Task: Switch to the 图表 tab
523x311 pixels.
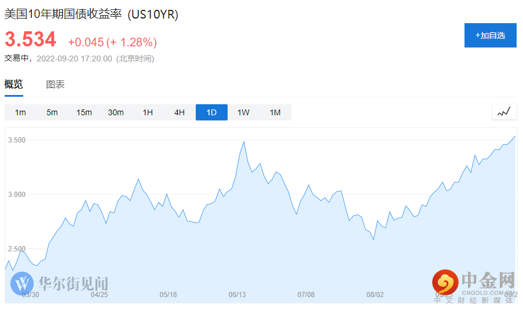Action: 56,85
